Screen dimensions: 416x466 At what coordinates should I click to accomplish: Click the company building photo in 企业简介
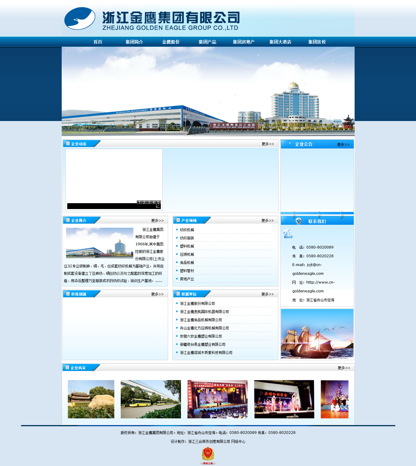100,243
